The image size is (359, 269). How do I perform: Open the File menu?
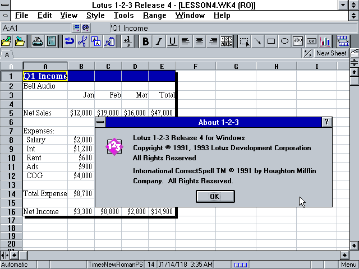point(22,16)
